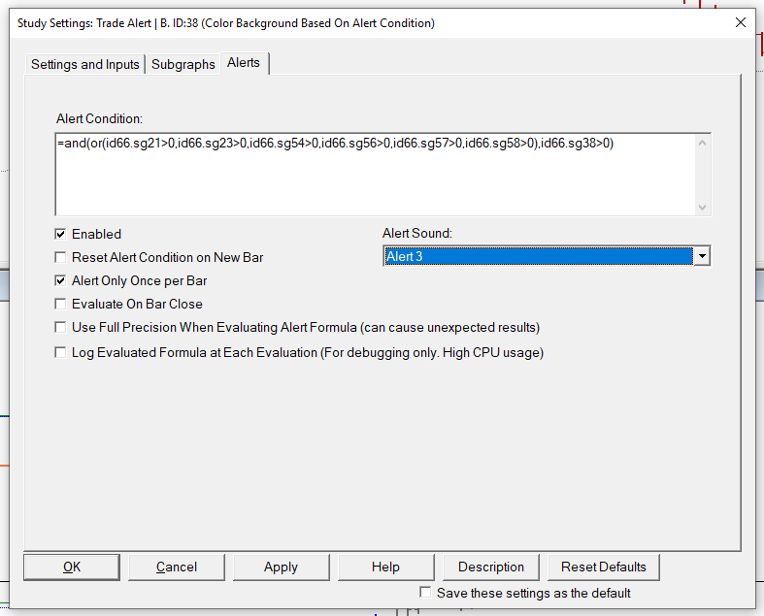
Task: Enable Reset Alert Condition on New Bar
Action: [61, 257]
